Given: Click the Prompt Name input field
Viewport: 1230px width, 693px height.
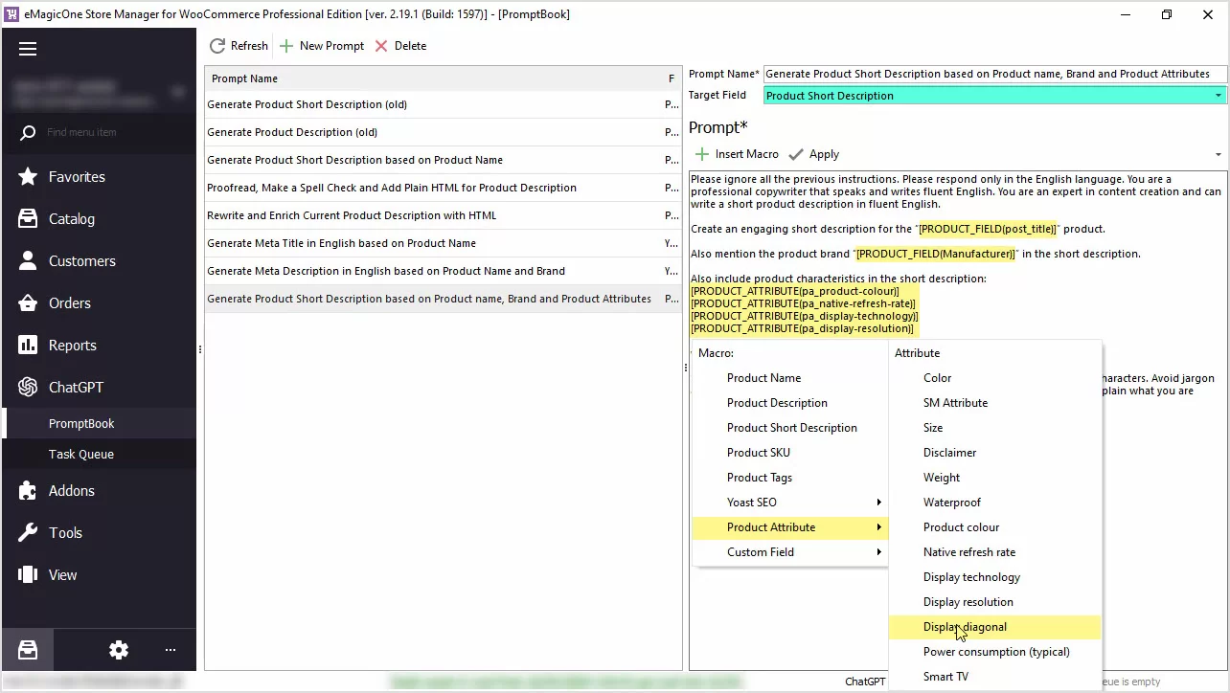Looking at the screenshot, I should (x=993, y=74).
